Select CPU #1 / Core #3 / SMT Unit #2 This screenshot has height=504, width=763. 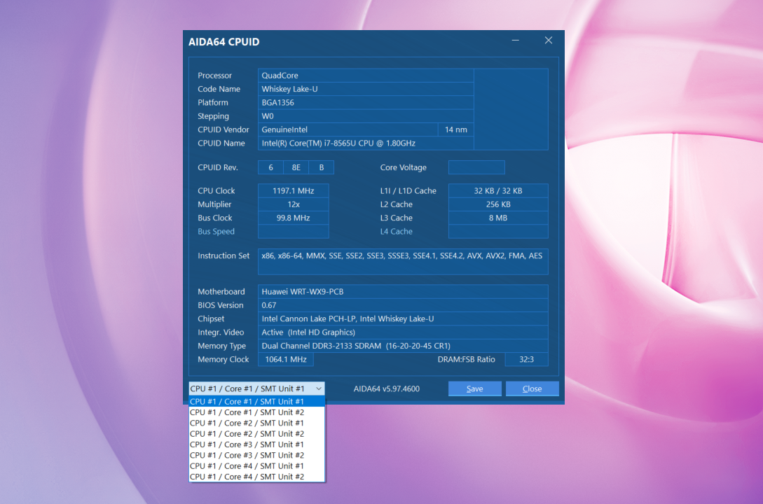[x=257, y=455]
